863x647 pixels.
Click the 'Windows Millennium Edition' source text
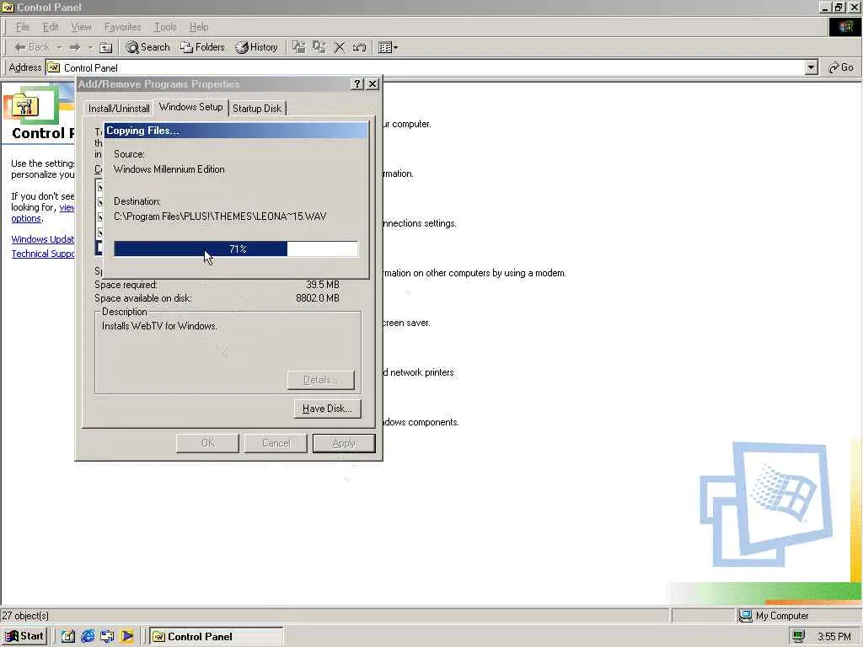pyautogui.click(x=169, y=169)
